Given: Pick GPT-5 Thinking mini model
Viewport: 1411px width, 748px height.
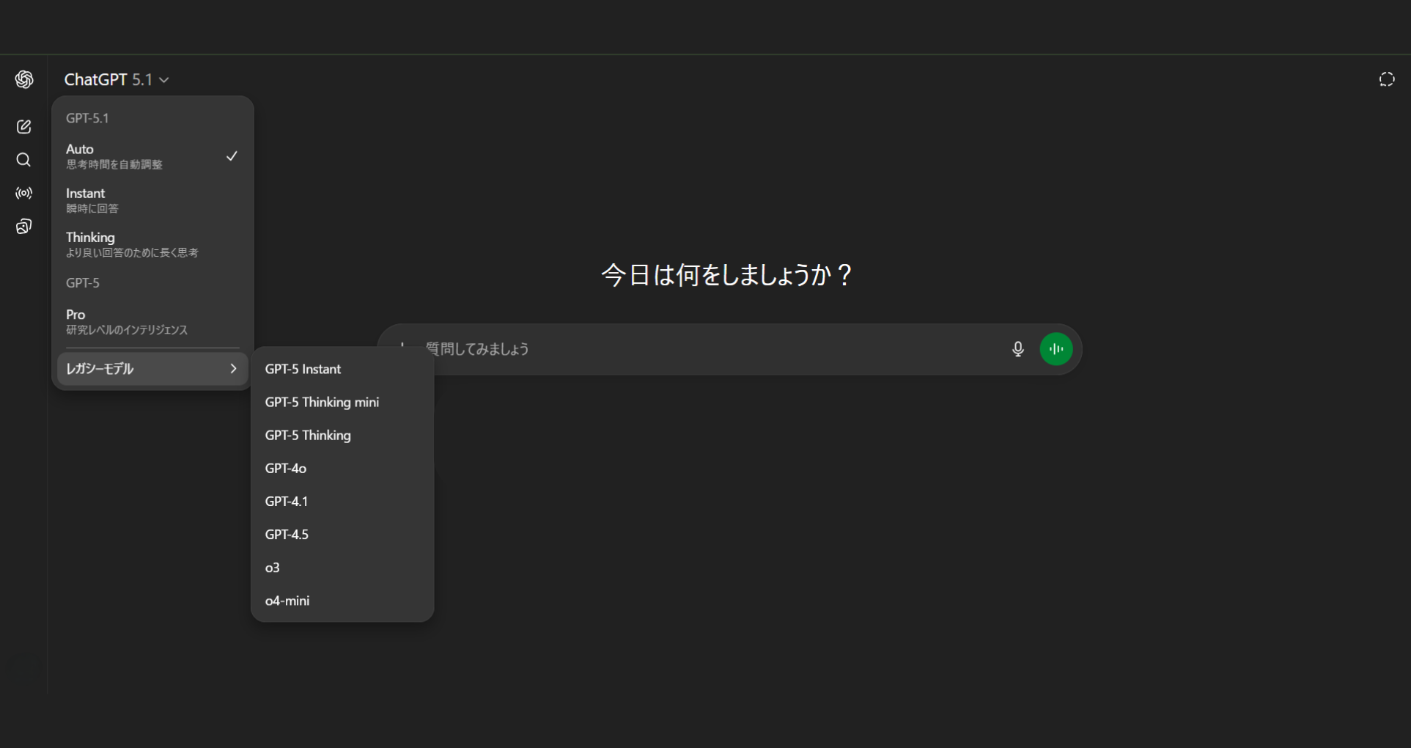Looking at the screenshot, I should tap(322, 402).
